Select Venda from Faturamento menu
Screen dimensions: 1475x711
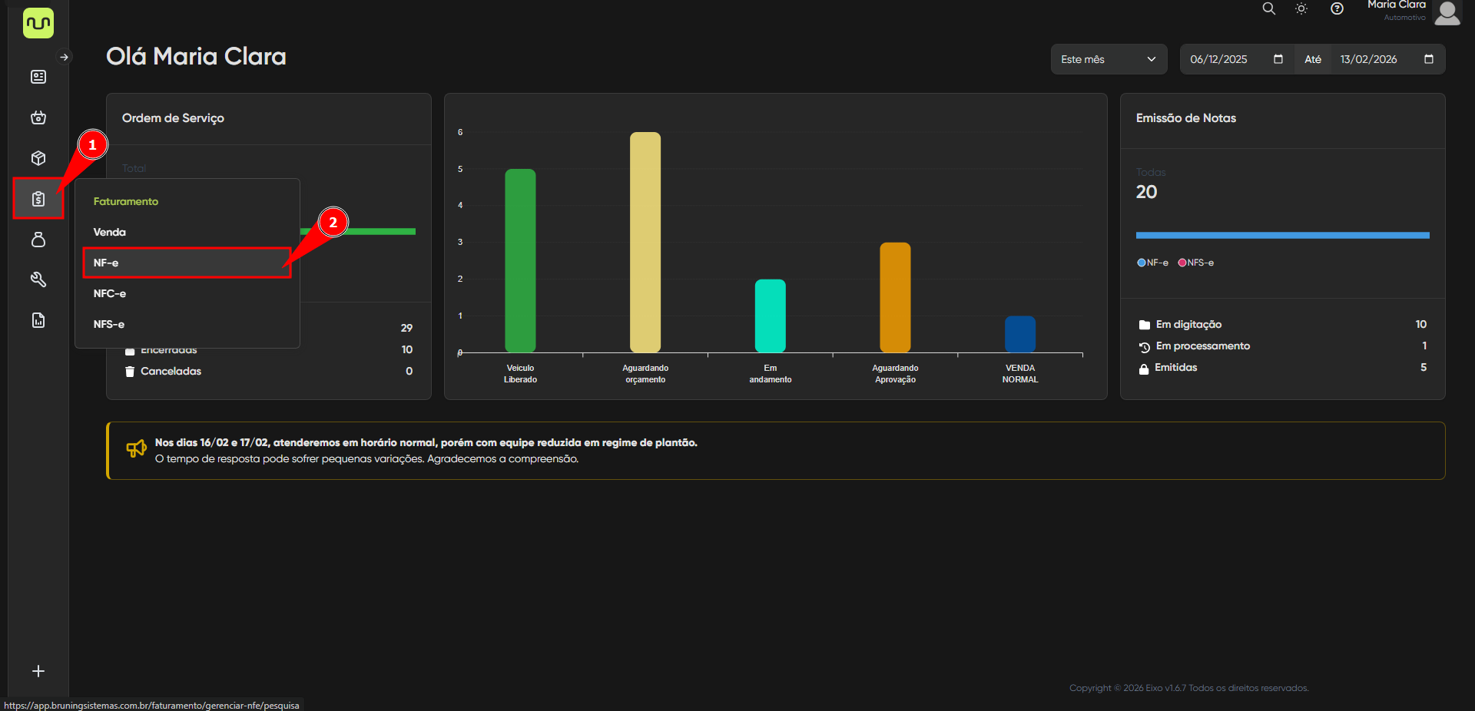[x=110, y=232]
